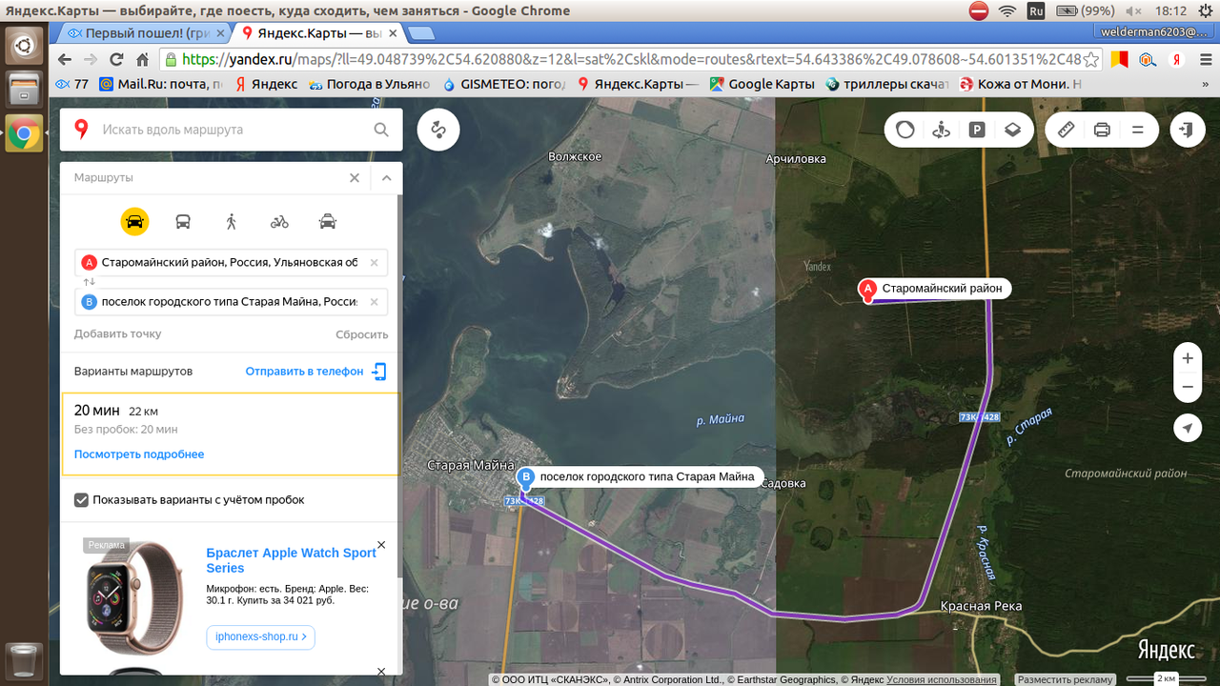The width and height of the screenshot is (1220, 686).
Task: Open map layers selector icon
Action: [x=1012, y=130]
